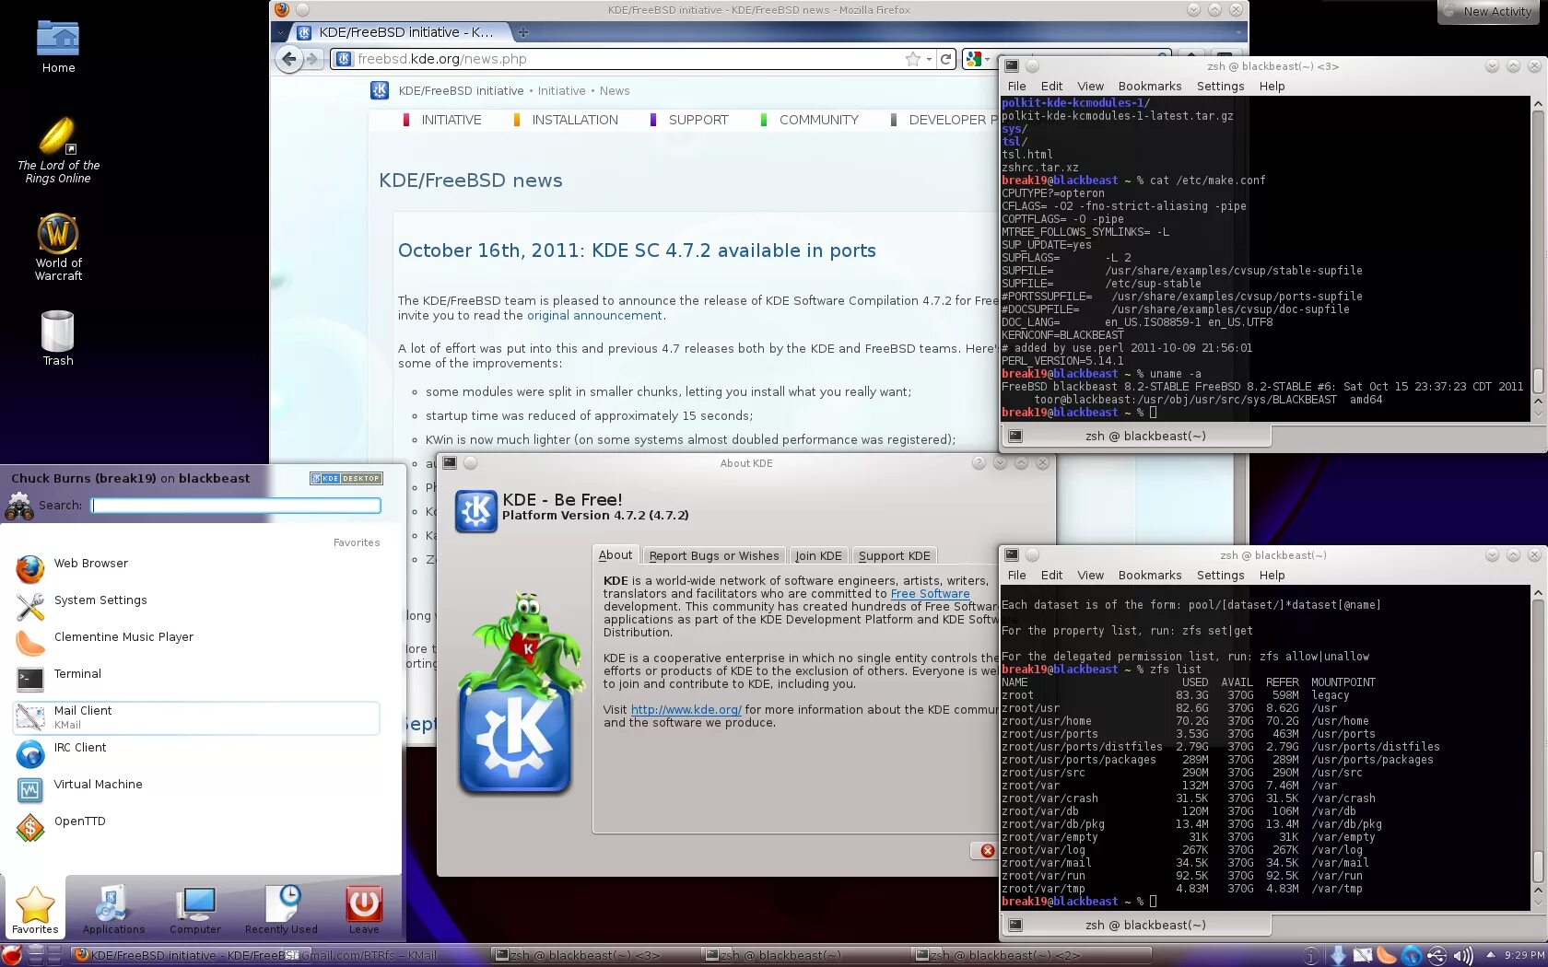Launch Clementine Music Player from menu
This screenshot has width=1548, height=967.
point(196,643)
